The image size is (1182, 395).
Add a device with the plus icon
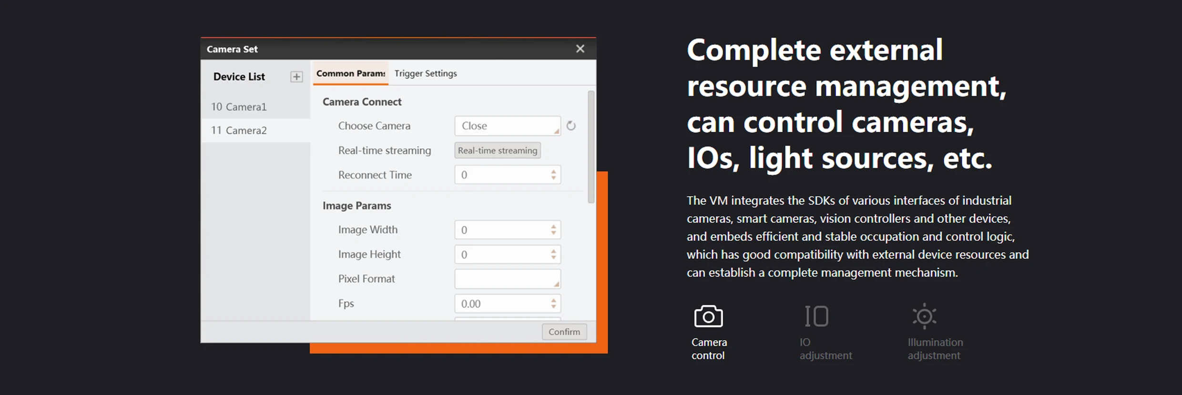pos(296,77)
